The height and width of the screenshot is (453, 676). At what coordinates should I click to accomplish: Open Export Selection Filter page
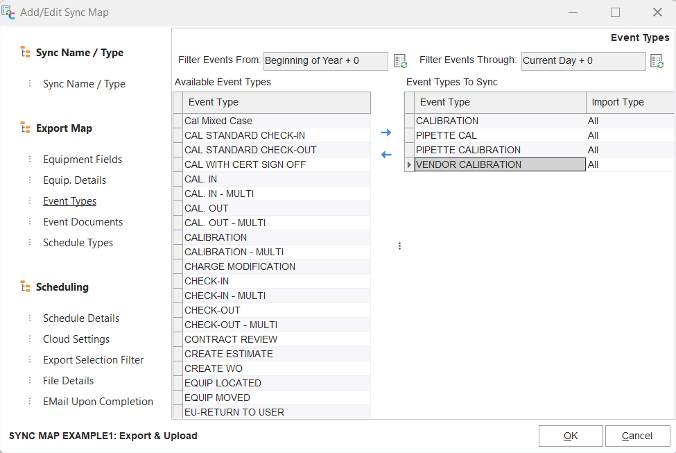(x=93, y=360)
